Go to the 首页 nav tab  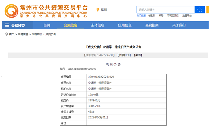pos(47,25)
